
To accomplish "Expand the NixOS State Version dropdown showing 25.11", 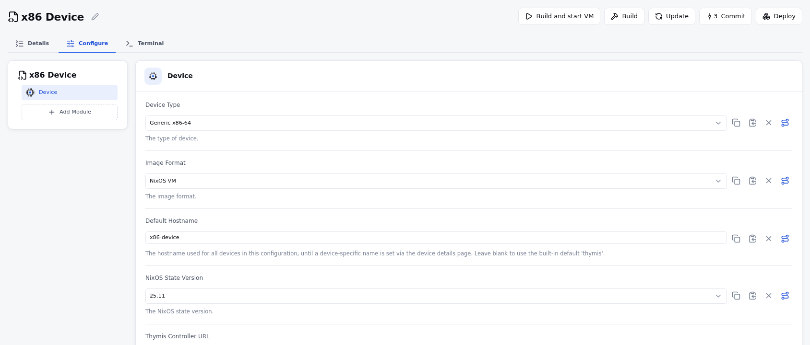I will tap(436, 296).
